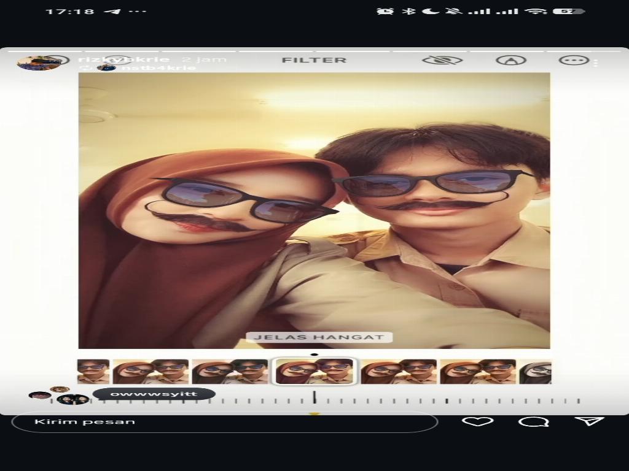
Task: Open the story poster's profile picture
Action: [38, 63]
